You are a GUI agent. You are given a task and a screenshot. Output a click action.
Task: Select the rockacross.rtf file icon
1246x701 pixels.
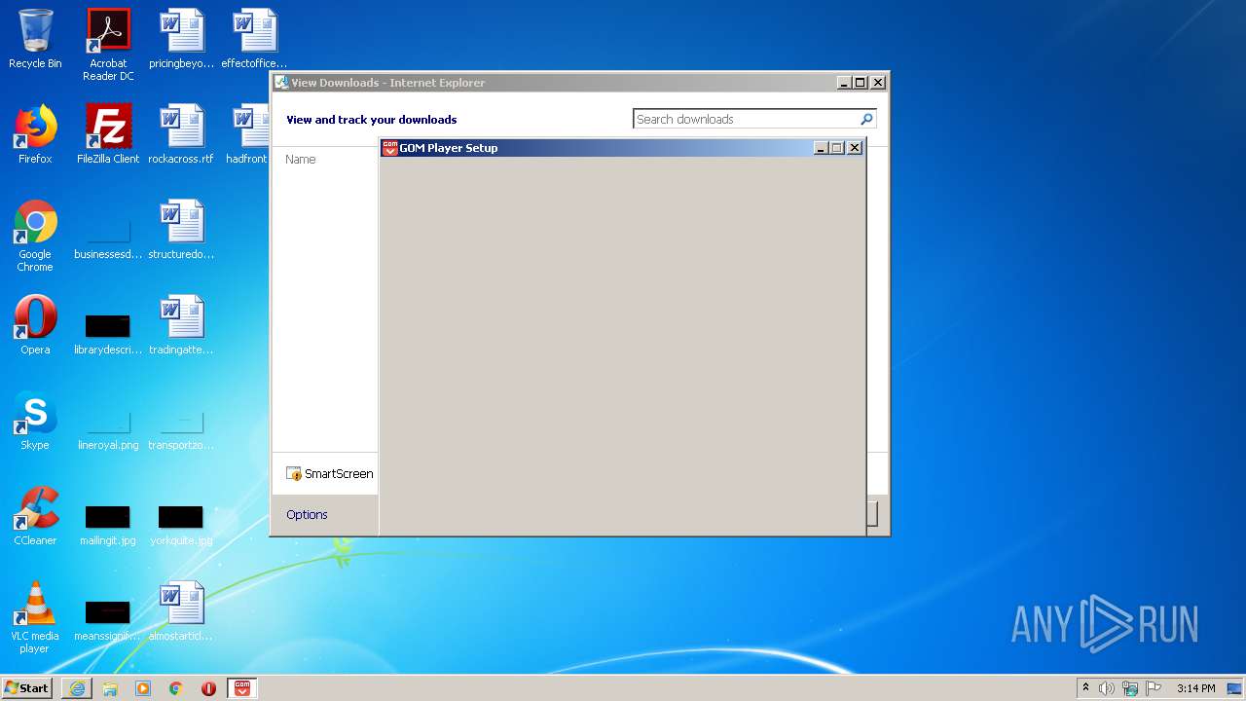click(181, 134)
